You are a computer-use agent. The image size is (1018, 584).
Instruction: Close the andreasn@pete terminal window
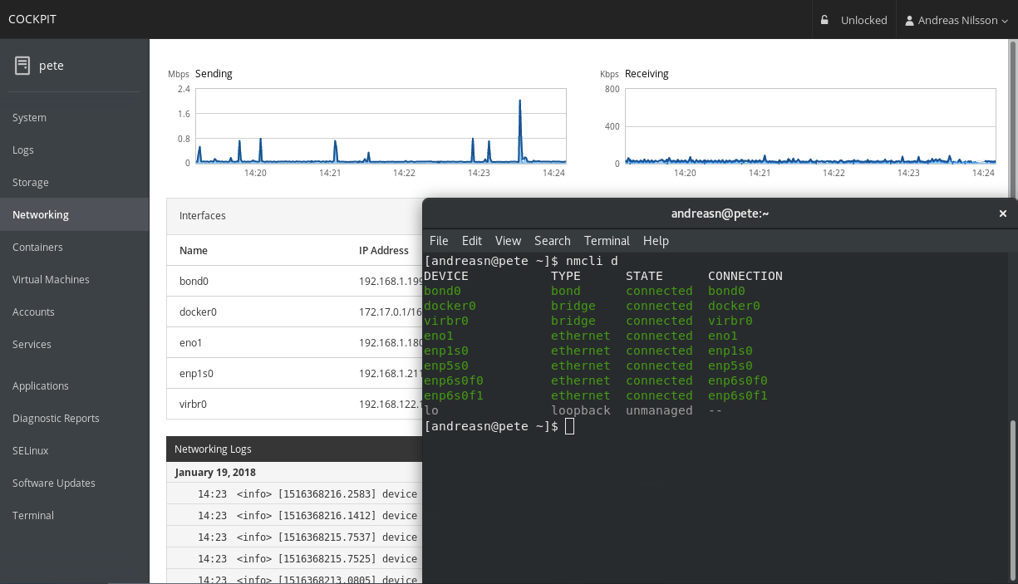tap(1003, 213)
